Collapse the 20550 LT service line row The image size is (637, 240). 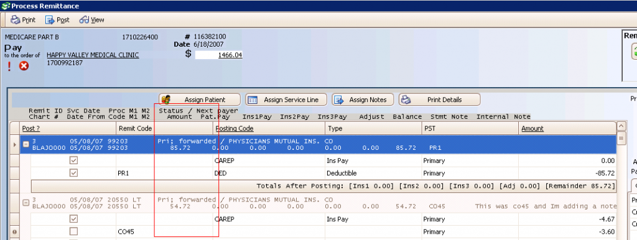click(x=26, y=203)
